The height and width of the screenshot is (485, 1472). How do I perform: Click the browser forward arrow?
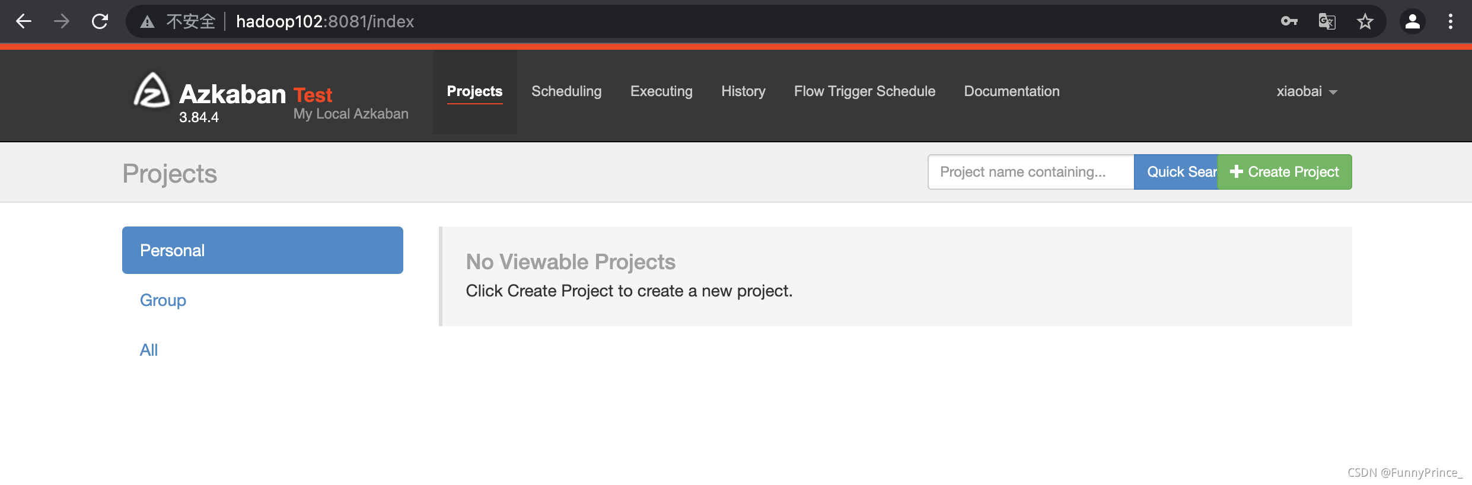tap(62, 22)
